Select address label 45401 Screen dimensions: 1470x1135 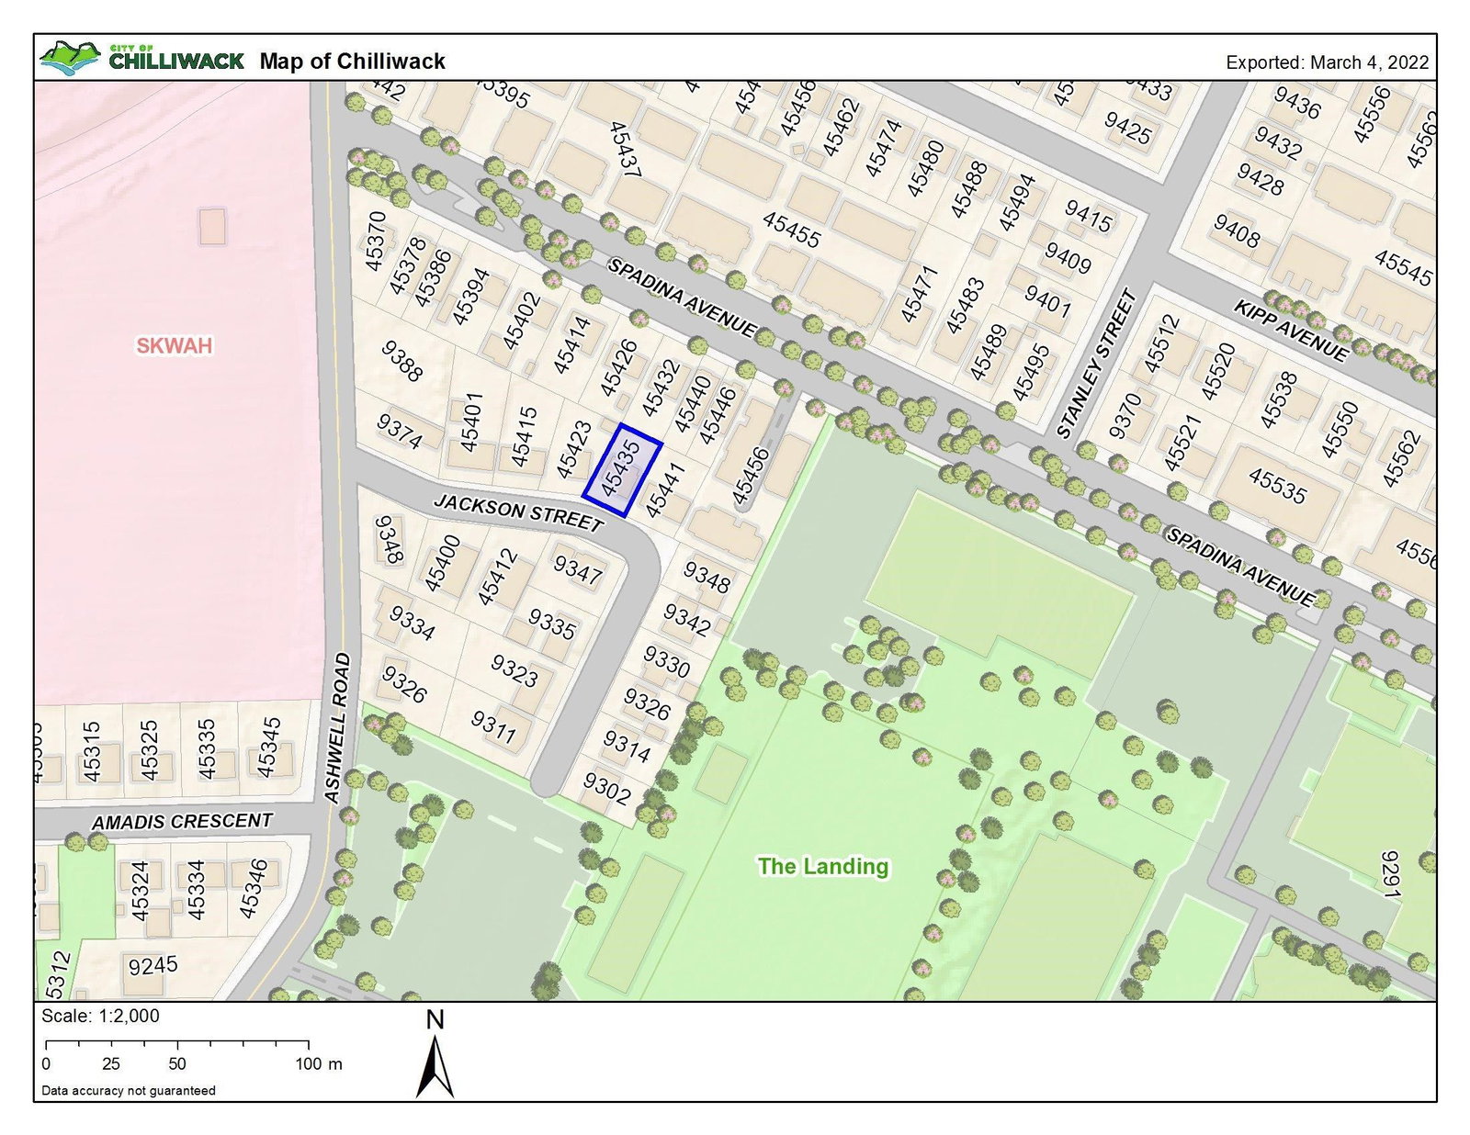point(471,422)
